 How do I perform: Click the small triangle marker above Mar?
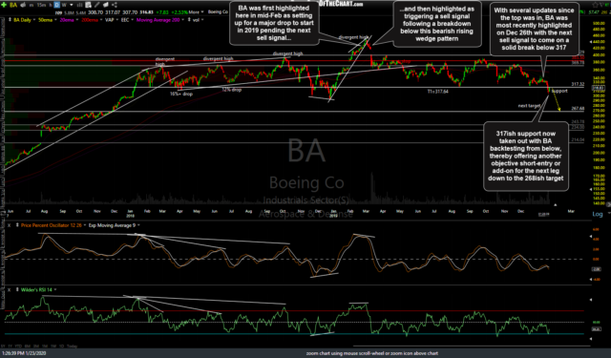tap(556, 205)
